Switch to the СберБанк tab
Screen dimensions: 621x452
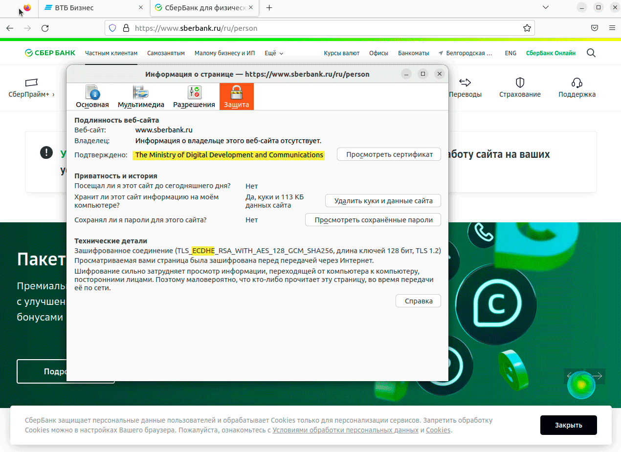(x=204, y=8)
